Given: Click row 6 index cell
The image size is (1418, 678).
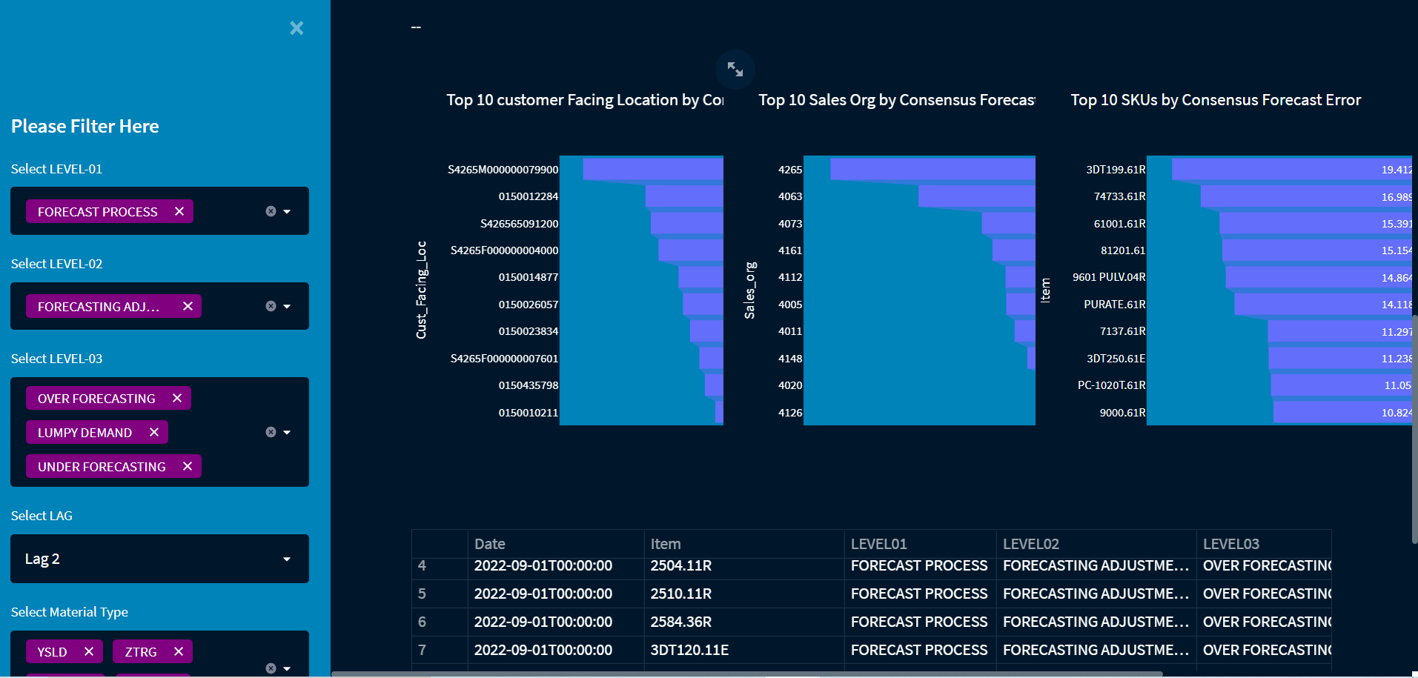Looking at the screenshot, I should (440, 622).
